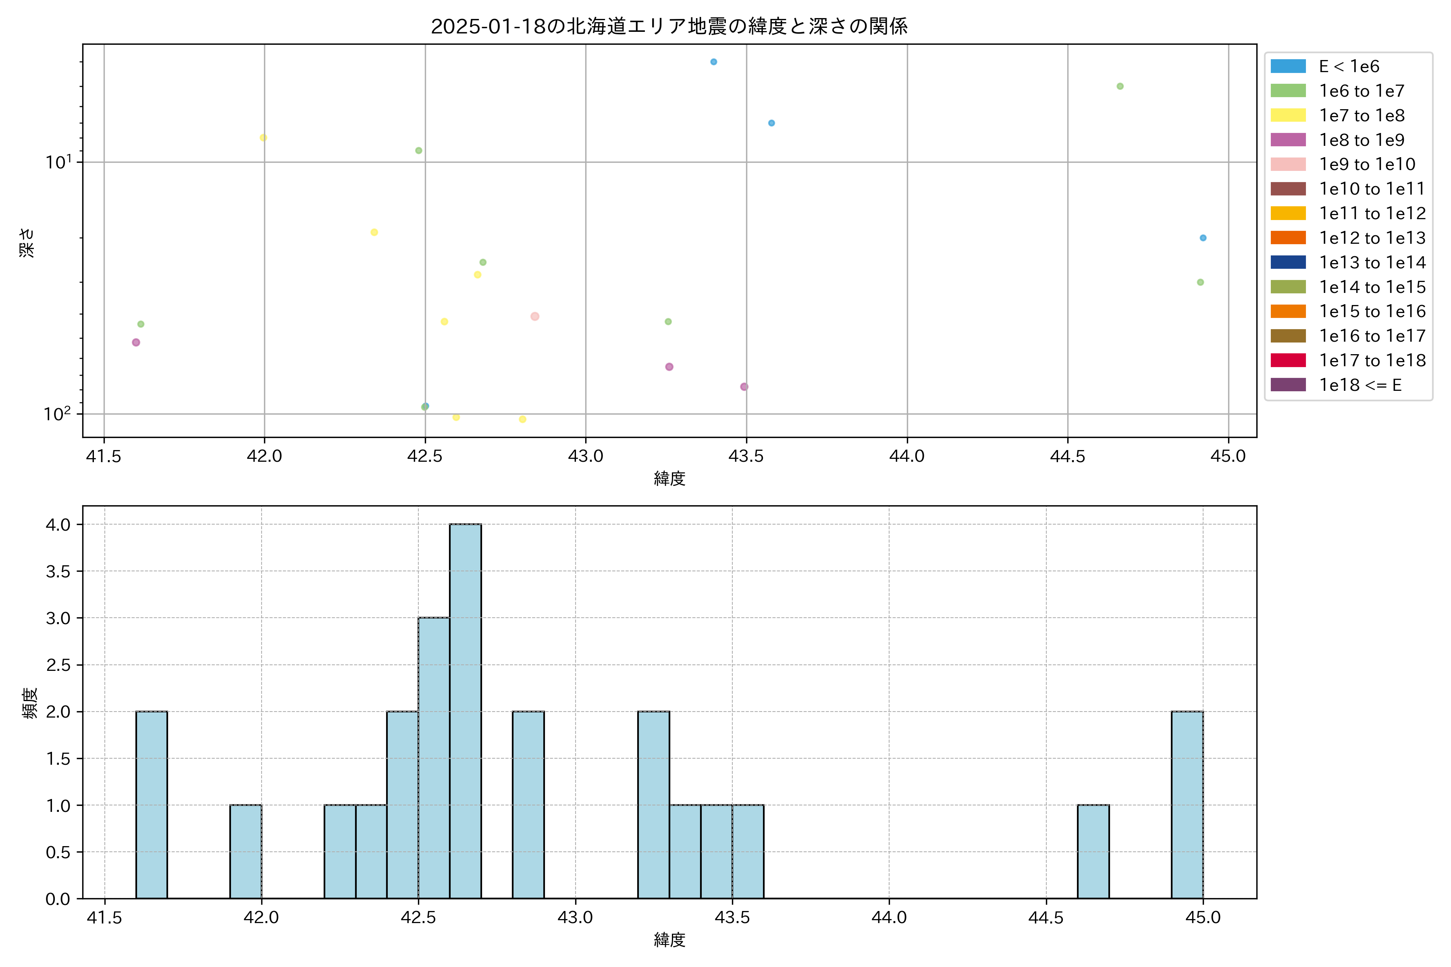Click the green scatter point near latitude 44.65
This screenshot has height=967, width=1451.
1120,86
